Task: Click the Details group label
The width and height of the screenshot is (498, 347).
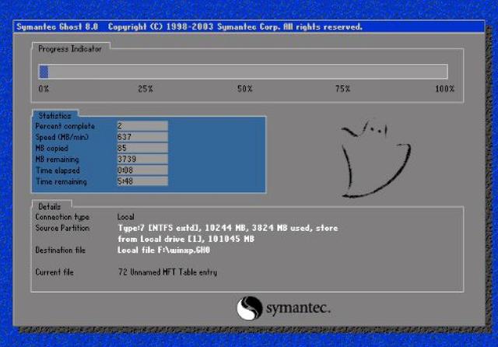Action: click(x=48, y=205)
